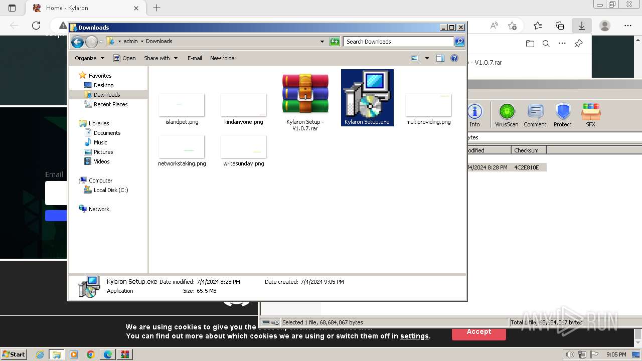Image resolution: width=642 pixels, height=361 pixels.
Task: Close the Home - Kylaron tab
Action: 136,8
